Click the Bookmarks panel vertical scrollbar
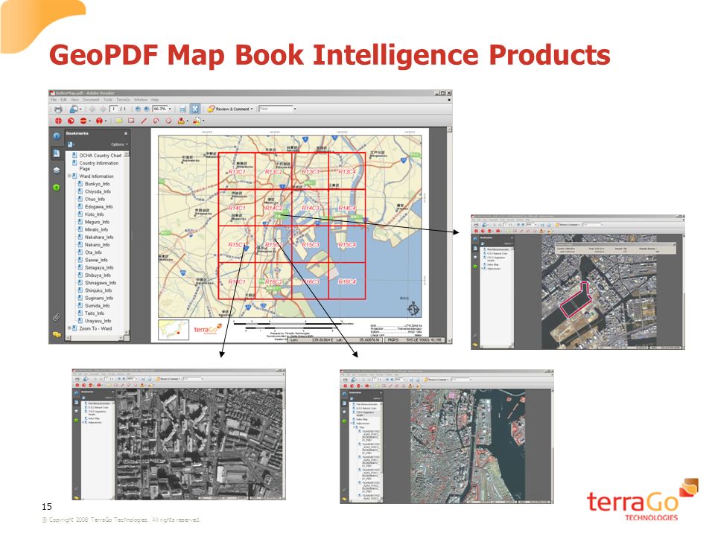Viewport: 715px width, 536px height. pyautogui.click(x=127, y=244)
